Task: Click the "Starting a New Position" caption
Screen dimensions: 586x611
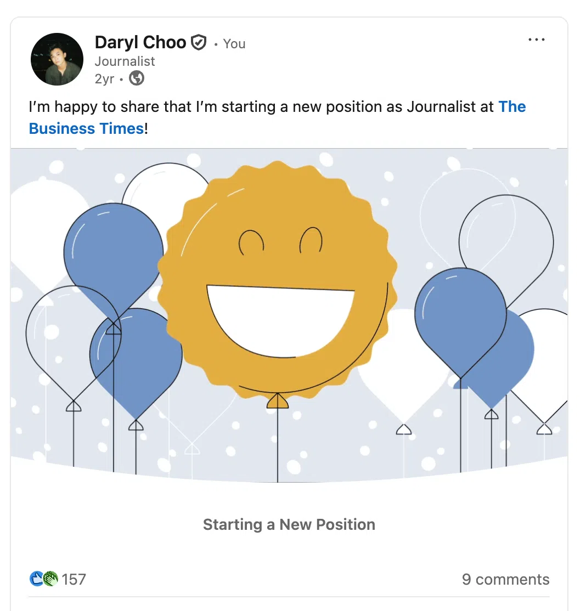Action: click(289, 524)
